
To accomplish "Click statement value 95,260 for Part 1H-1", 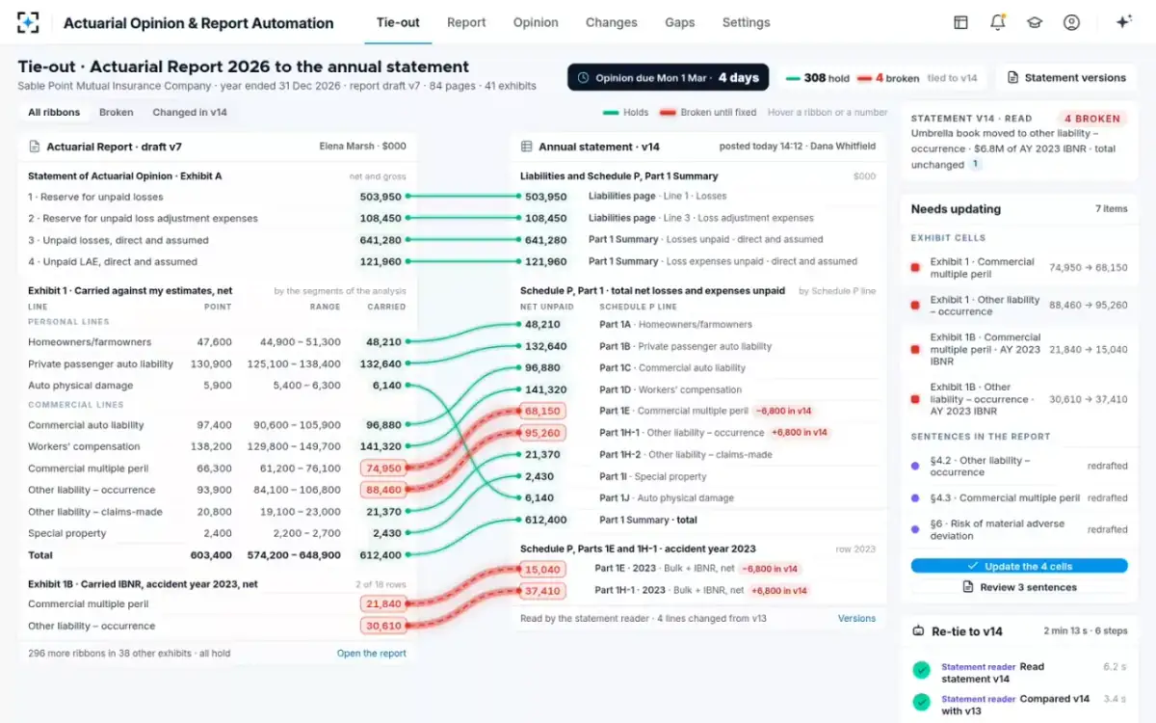I will pos(542,433).
